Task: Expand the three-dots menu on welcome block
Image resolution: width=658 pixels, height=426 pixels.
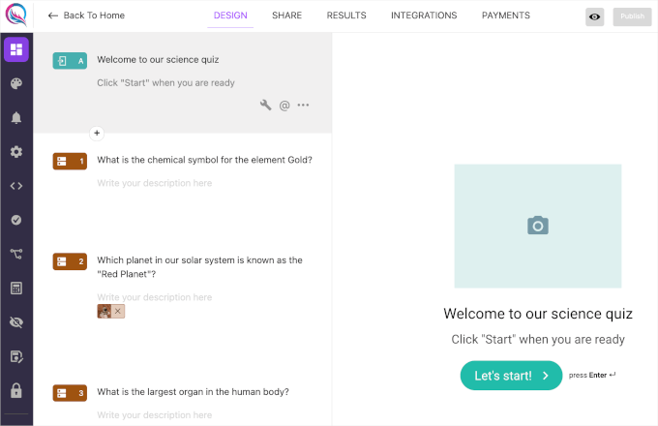Action: [x=304, y=106]
